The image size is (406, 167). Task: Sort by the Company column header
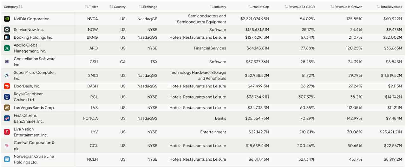pos(13,7)
